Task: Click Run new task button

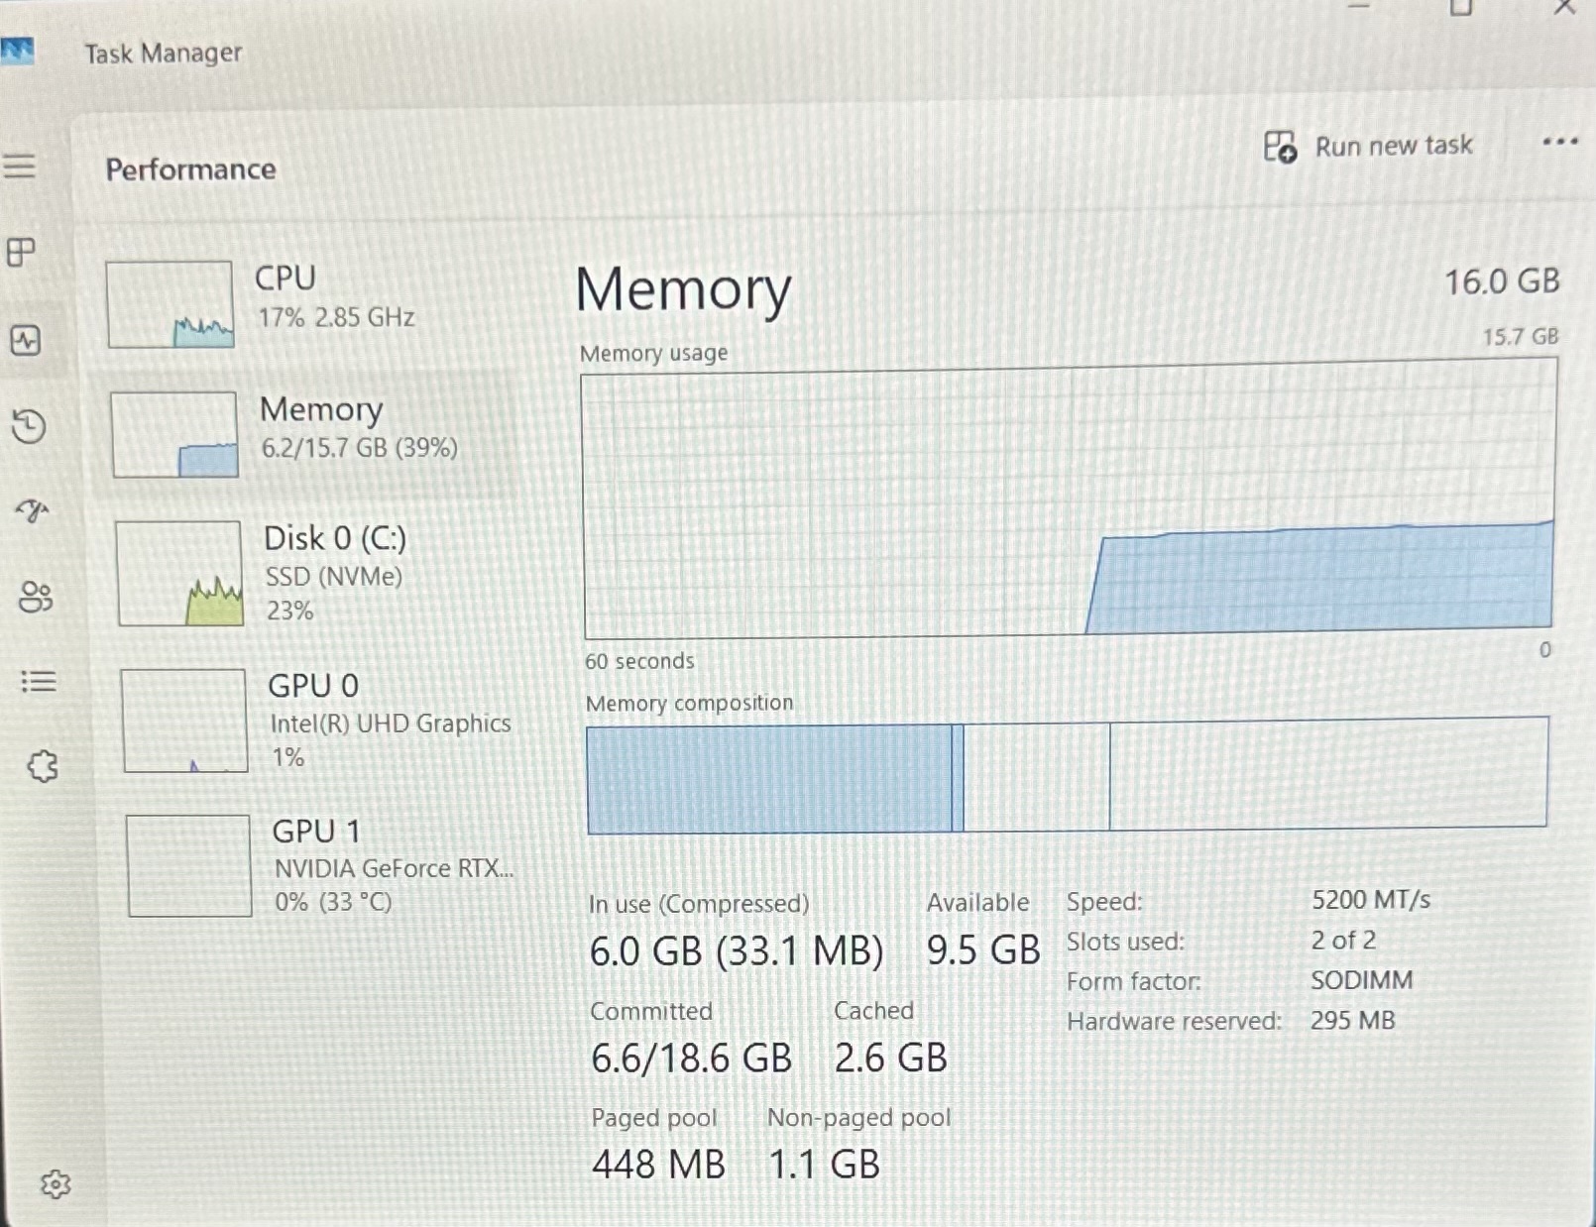Action: [x=1368, y=147]
